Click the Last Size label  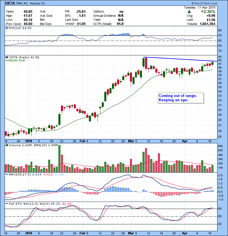pos(72,20)
